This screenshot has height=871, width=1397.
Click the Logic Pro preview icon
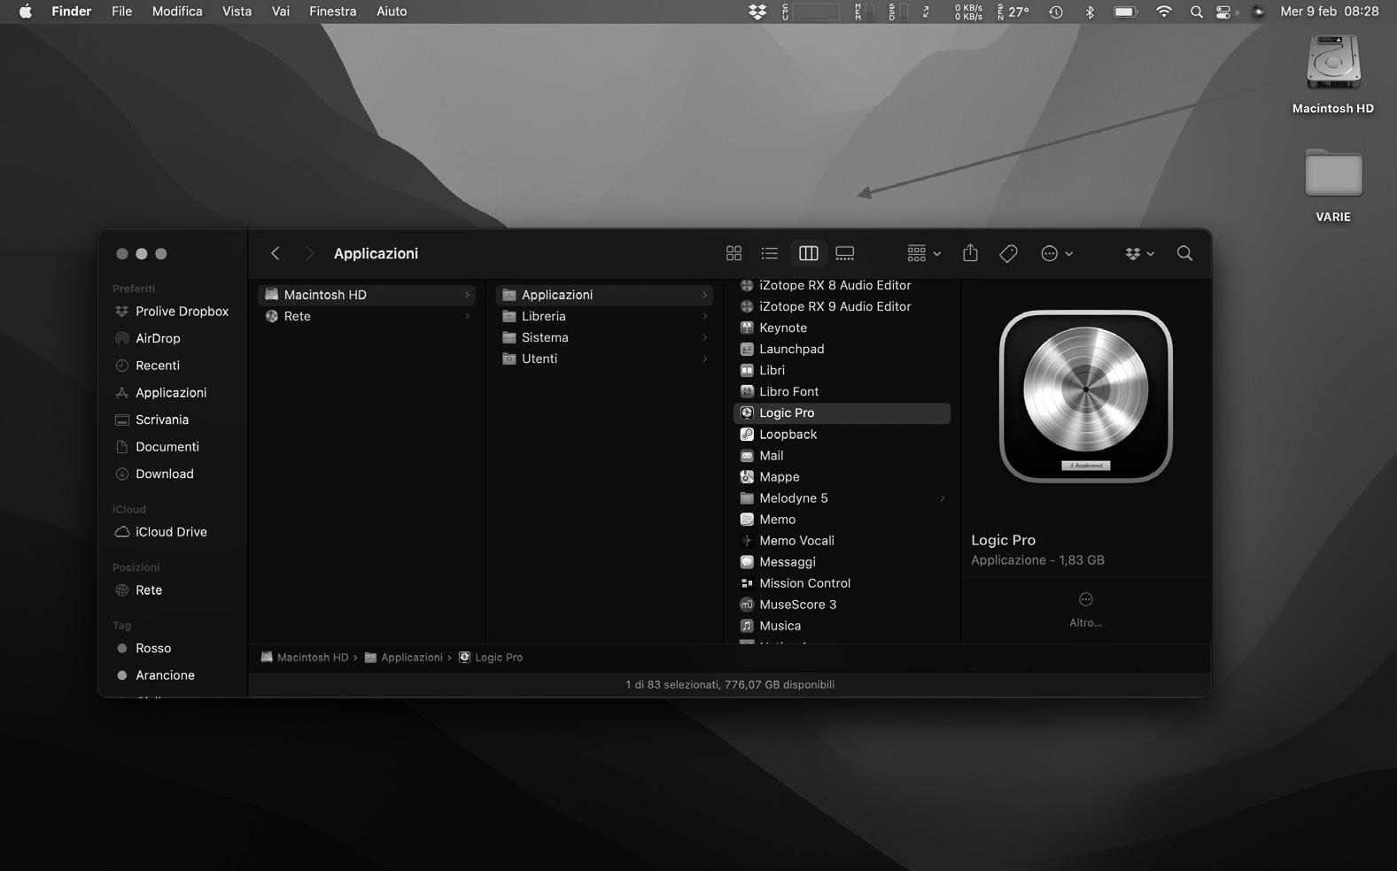[x=1085, y=396]
